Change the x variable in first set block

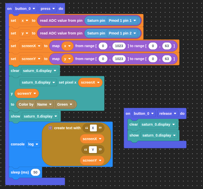tap(25, 21)
